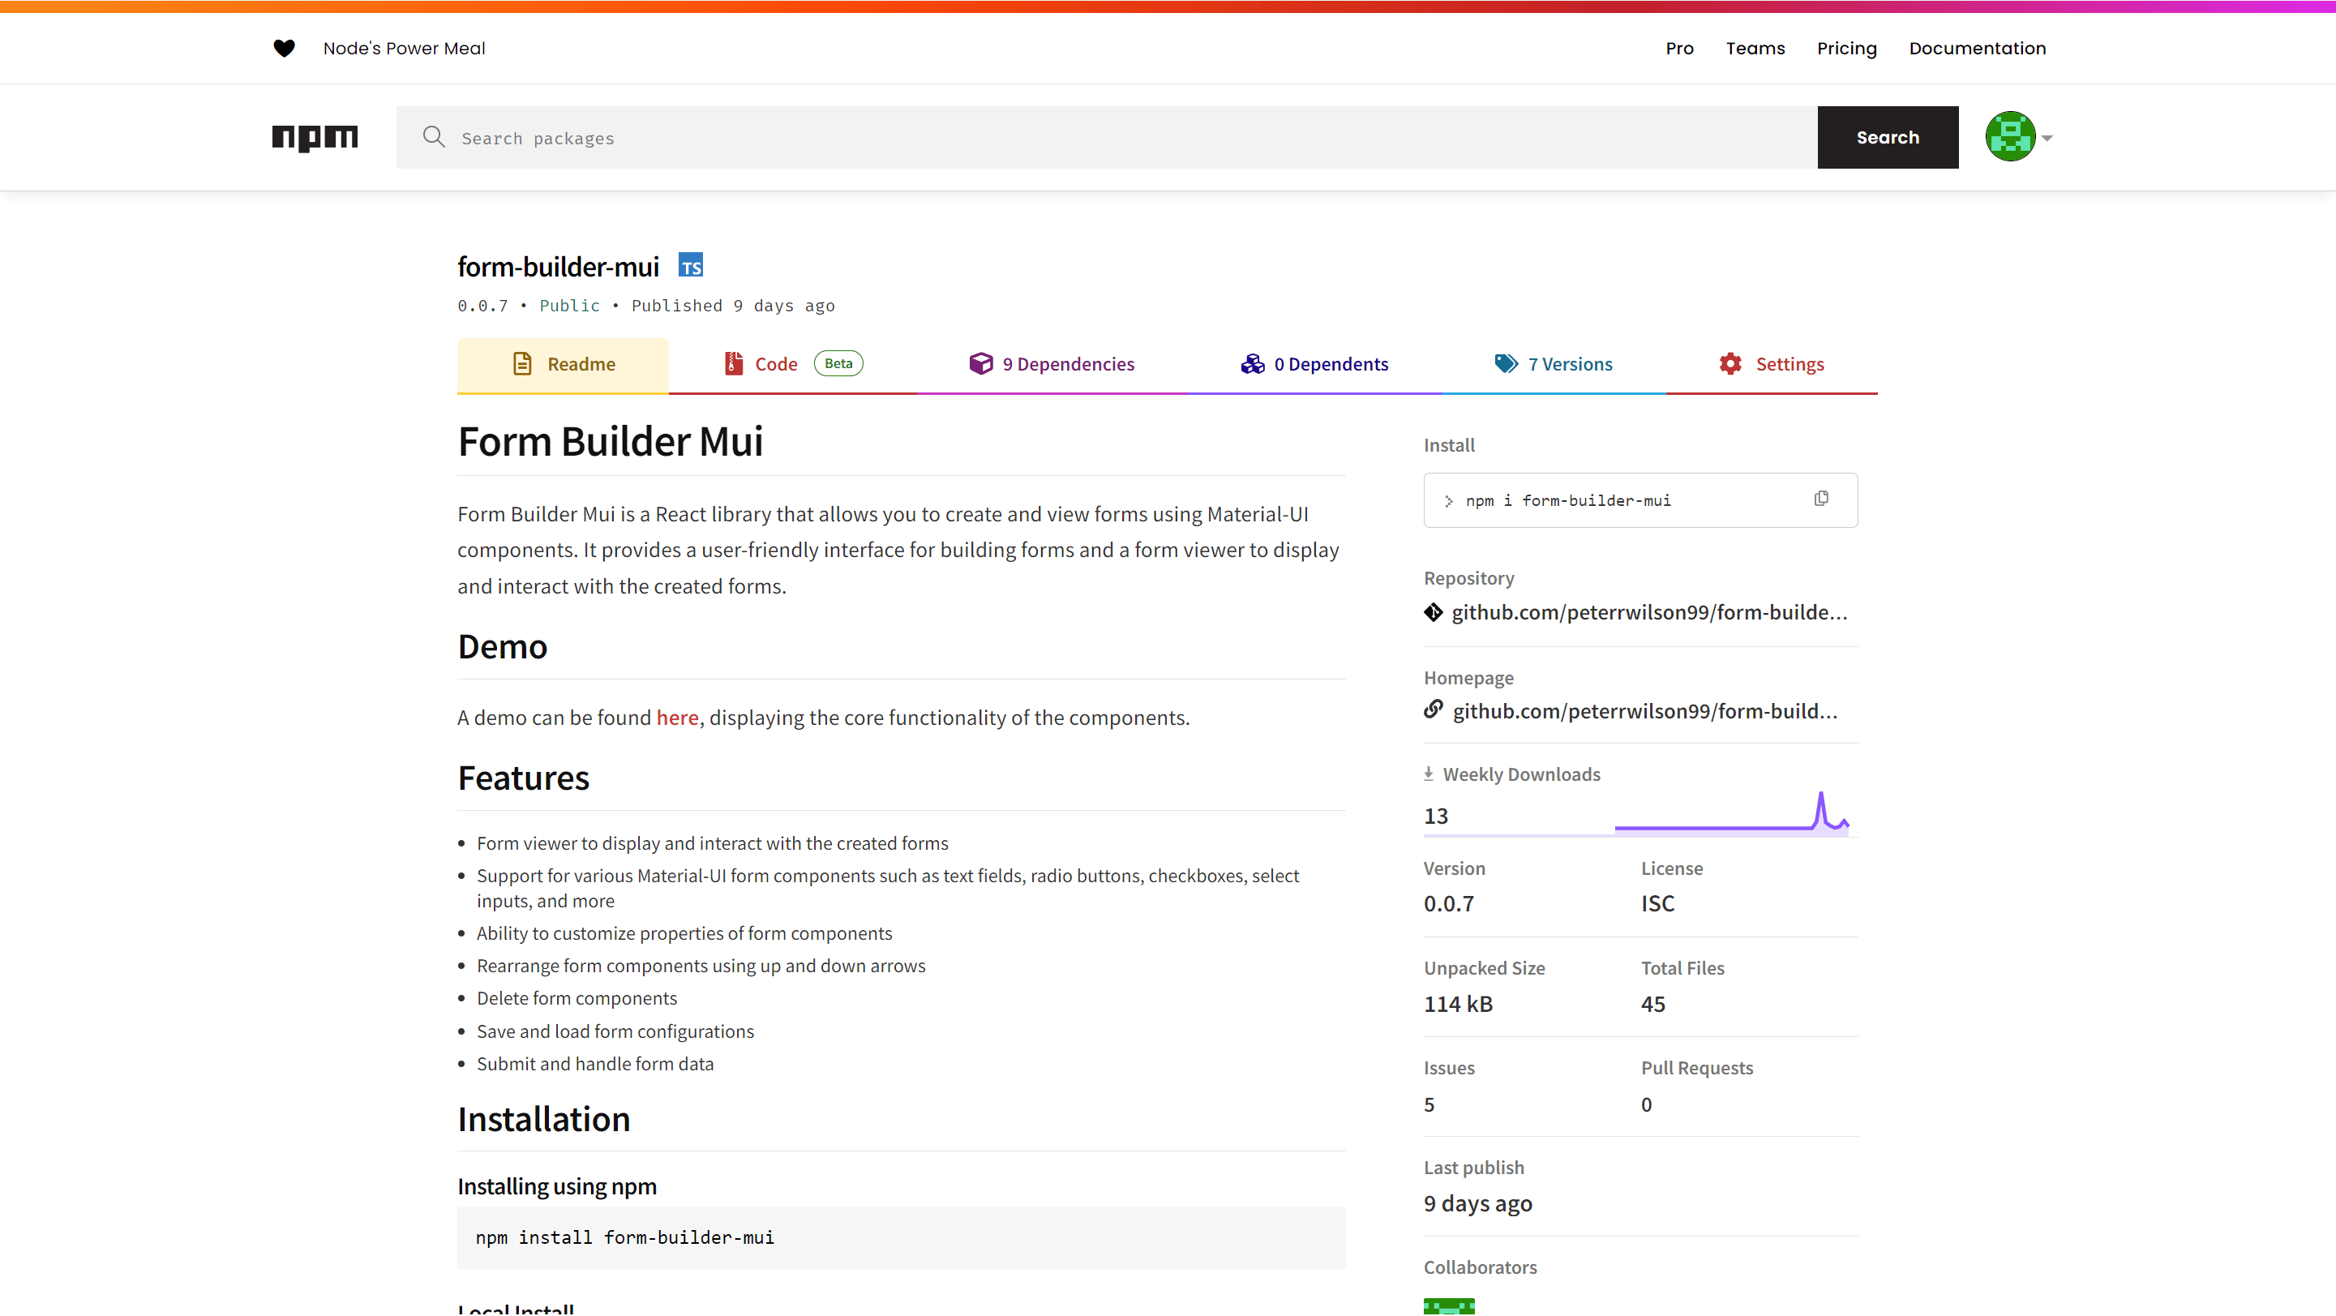Click the chain icon beside the homepage link
Viewport: 2336px width, 1316px height.
coord(1433,710)
